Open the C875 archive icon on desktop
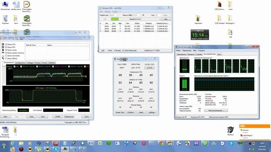The width and height of the screenshot is (271, 152). click(x=220, y=5)
